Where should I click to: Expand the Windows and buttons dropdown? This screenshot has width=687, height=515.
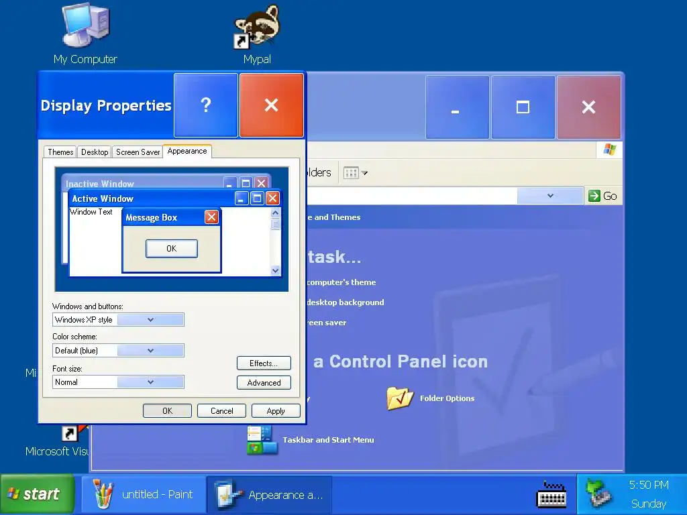pyautogui.click(x=150, y=320)
